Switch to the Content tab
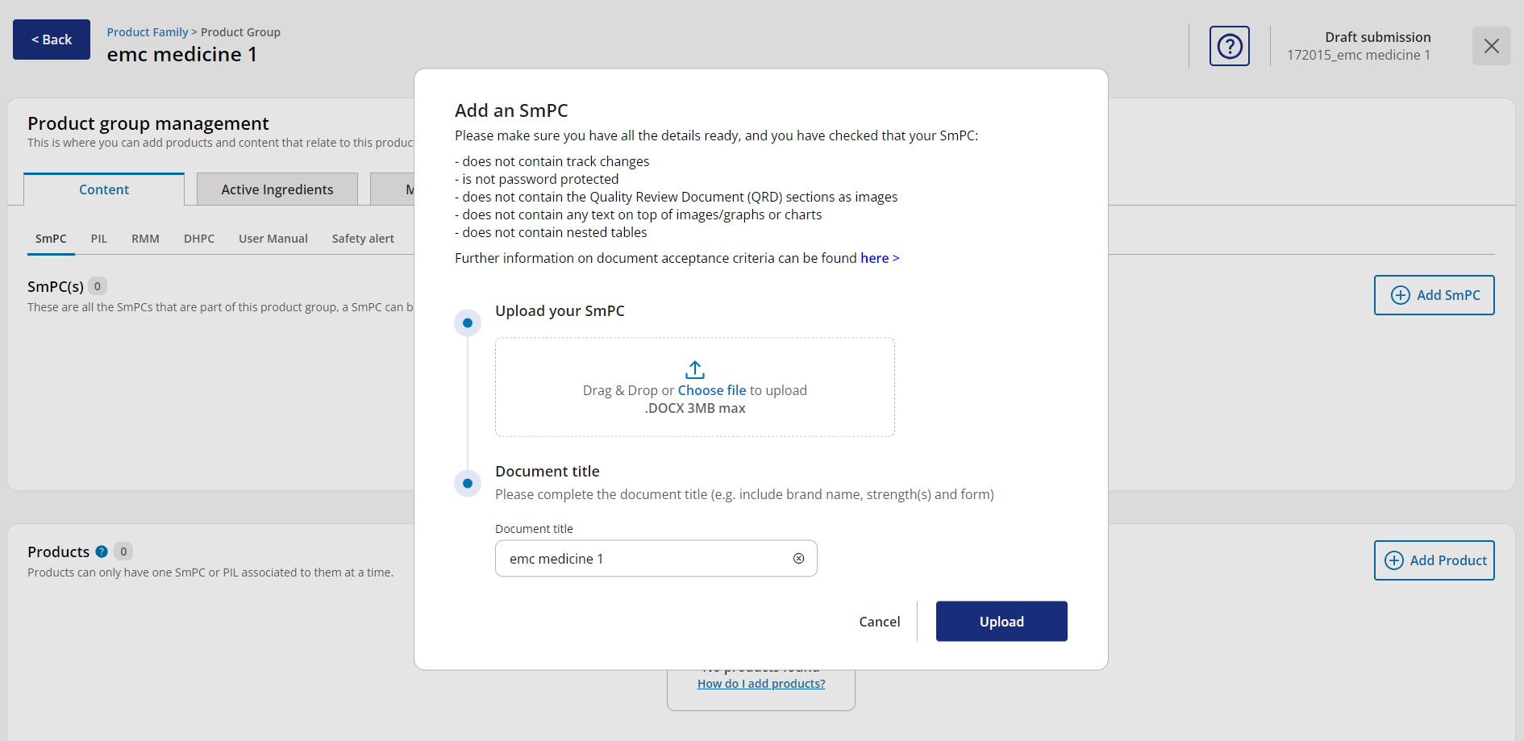This screenshot has width=1524, height=741. [104, 189]
